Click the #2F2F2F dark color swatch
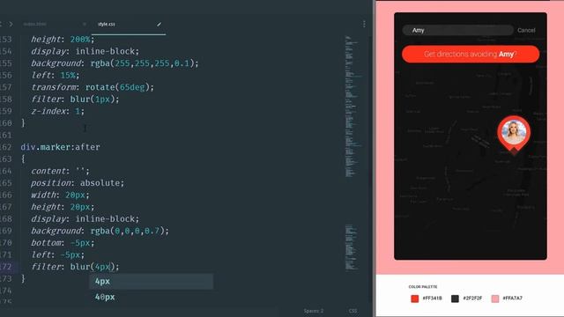The image size is (564, 317). tap(455, 299)
